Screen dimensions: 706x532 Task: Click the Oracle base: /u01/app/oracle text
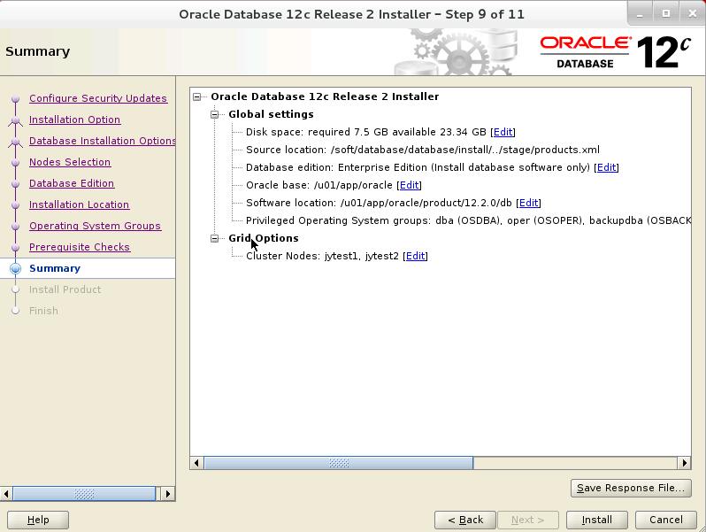point(319,185)
